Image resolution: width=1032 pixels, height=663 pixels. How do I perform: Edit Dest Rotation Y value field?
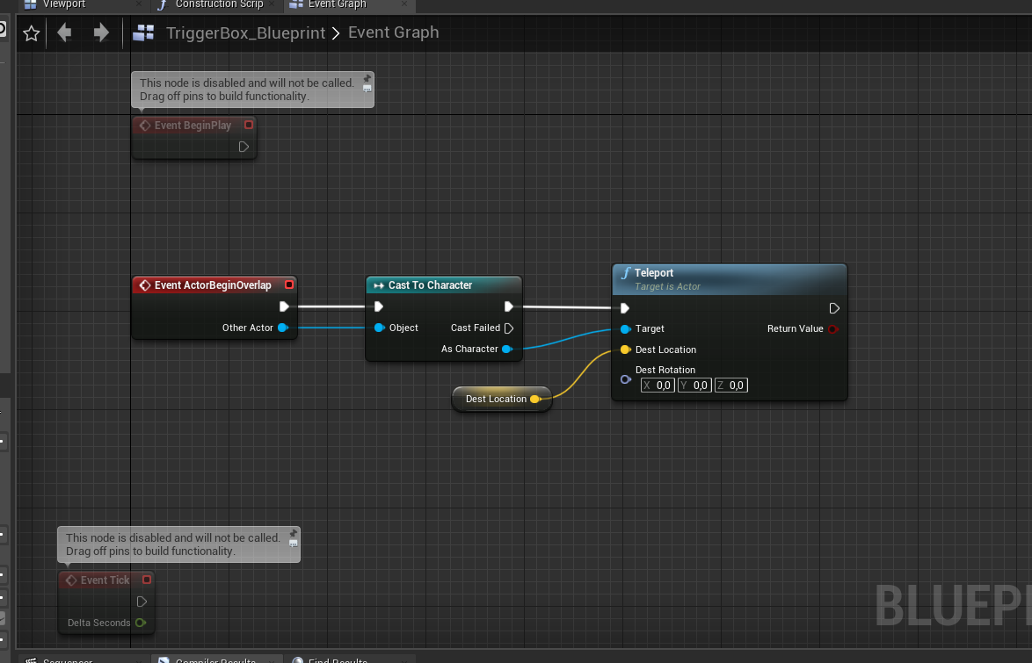coord(694,386)
